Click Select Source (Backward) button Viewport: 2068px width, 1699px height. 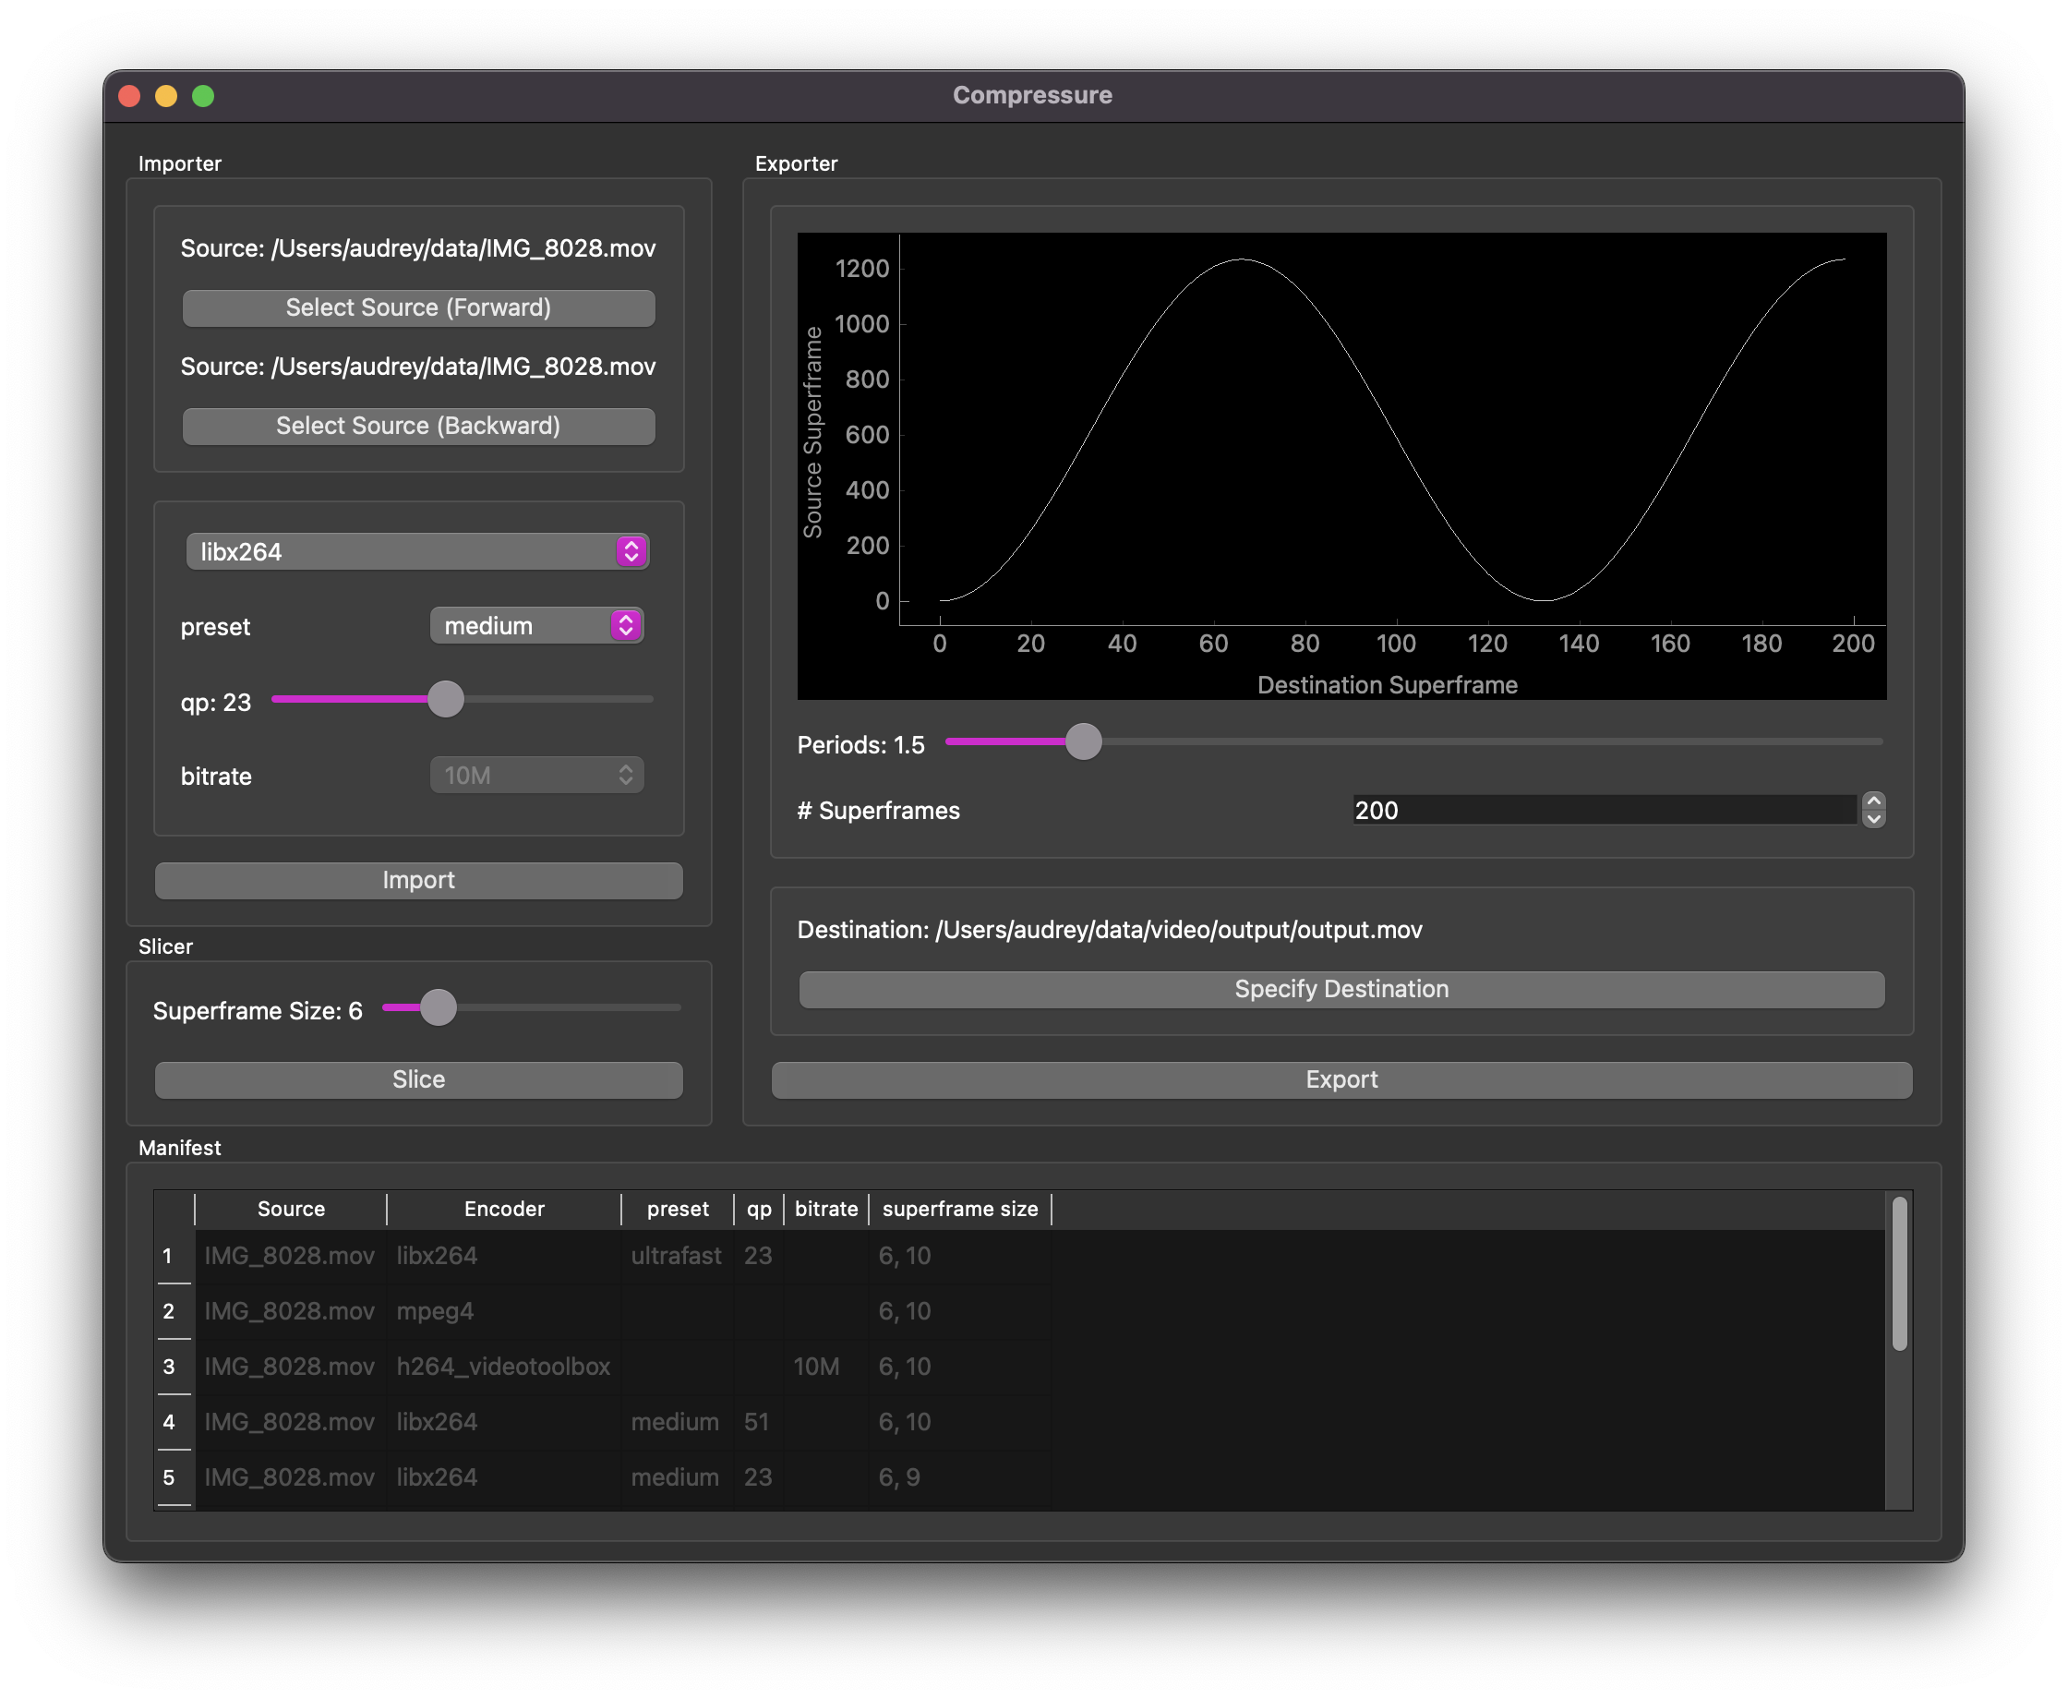(x=419, y=427)
